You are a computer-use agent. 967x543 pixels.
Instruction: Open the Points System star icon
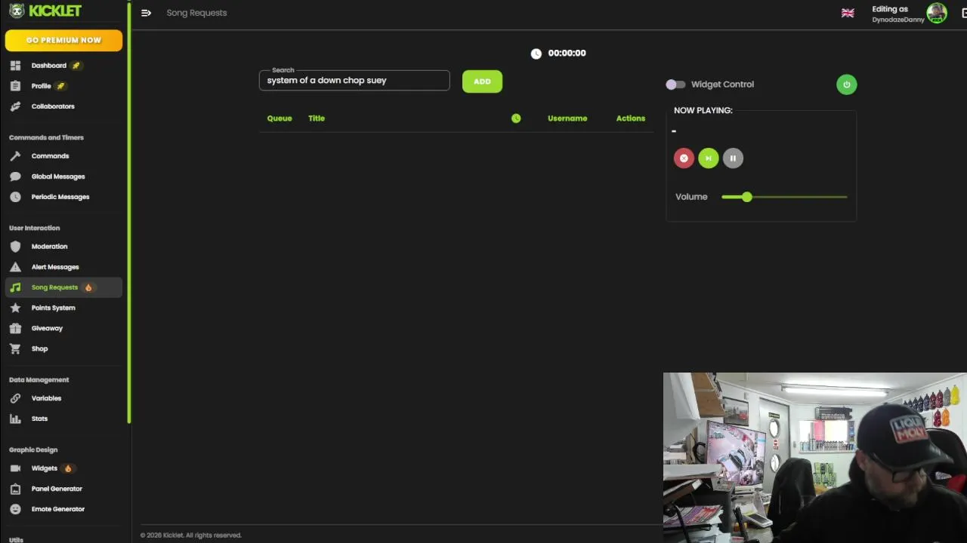[x=15, y=308]
